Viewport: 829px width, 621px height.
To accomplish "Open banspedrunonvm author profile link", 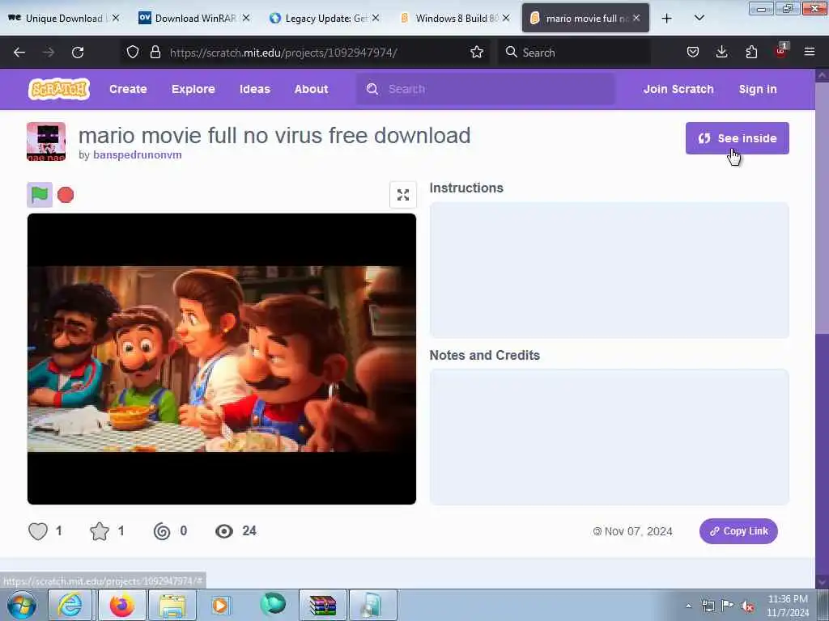I will 138,154.
